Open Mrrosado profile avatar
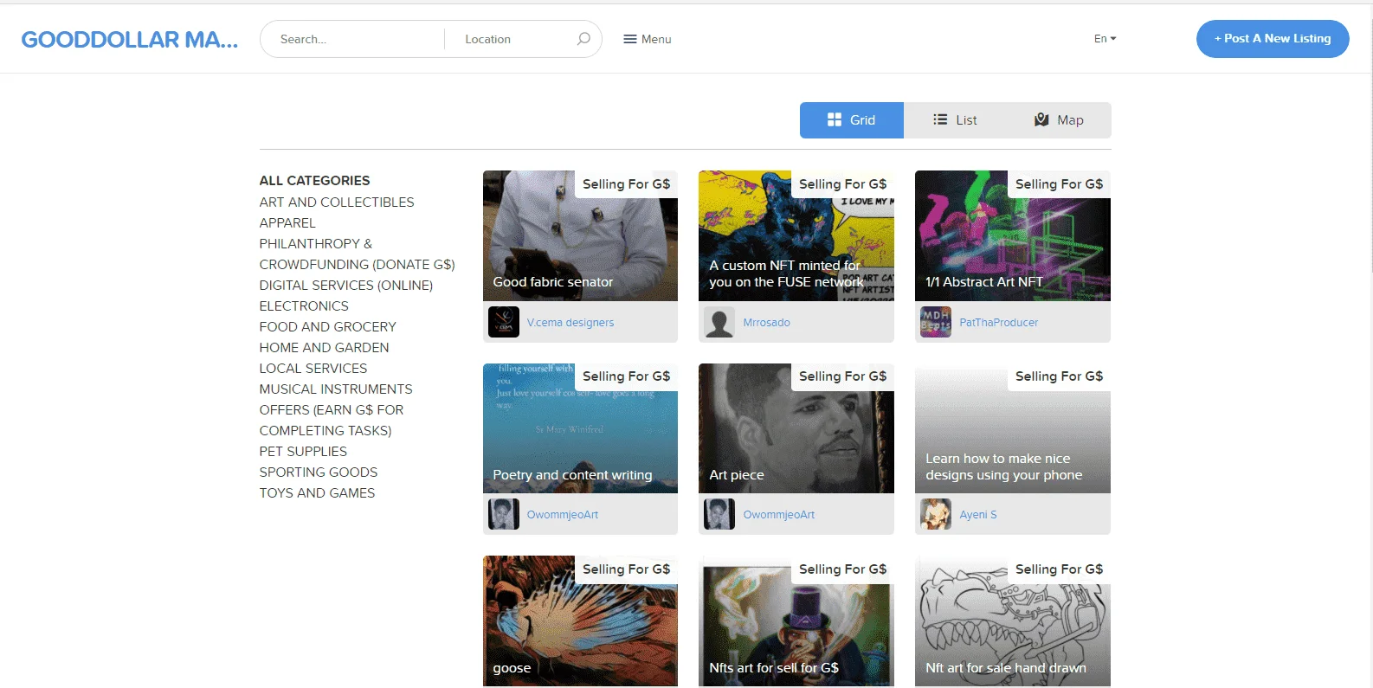 pos(719,322)
